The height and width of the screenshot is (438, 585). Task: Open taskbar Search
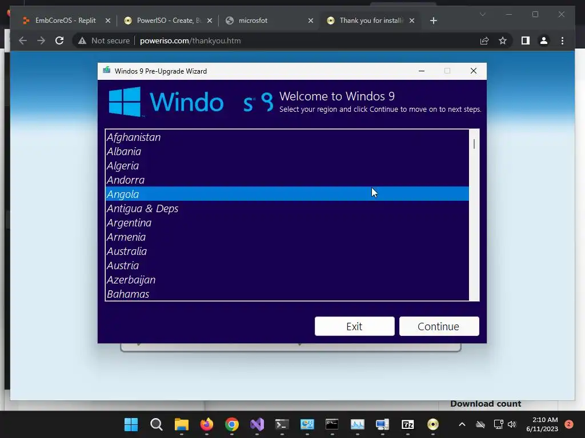pos(157,424)
